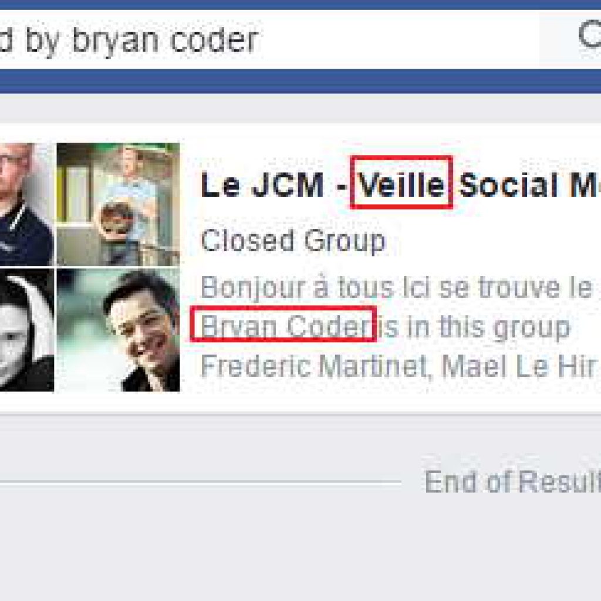Viewport: 601px width, 601px height.
Task: Click 'is in this group' text
Action: [474, 327]
